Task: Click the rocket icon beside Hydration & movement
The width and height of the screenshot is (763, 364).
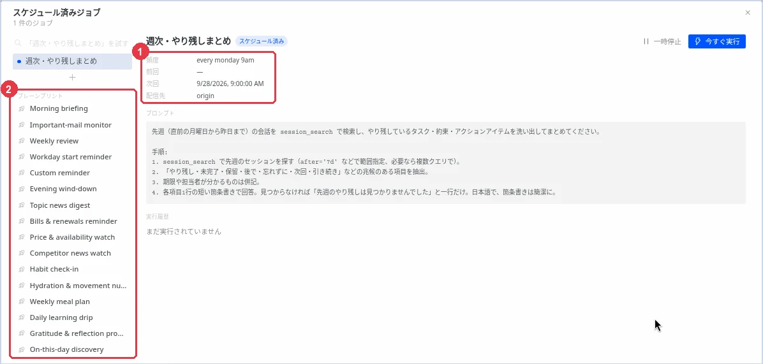Action: (22, 285)
